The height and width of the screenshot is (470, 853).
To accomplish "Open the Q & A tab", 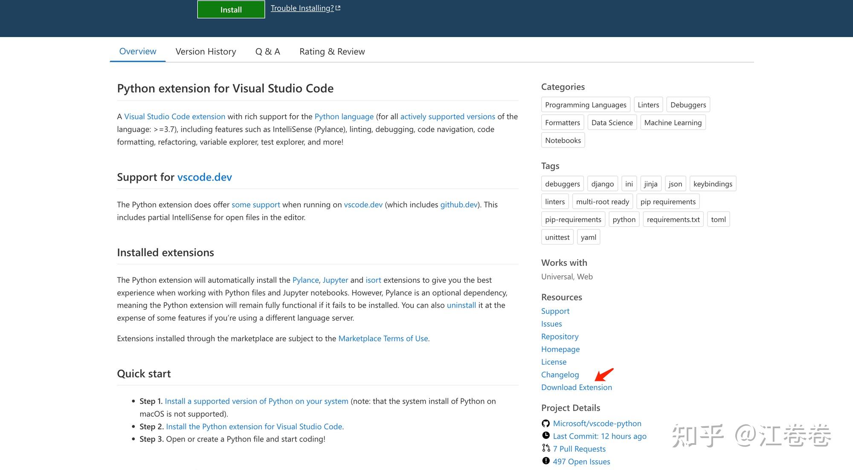I will 267,51.
